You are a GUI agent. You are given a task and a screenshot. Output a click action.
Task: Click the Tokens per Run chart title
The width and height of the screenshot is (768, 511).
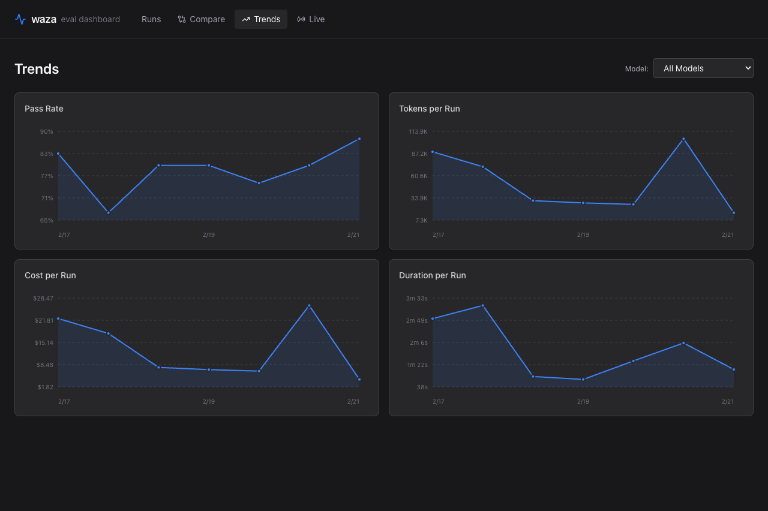pos(430,109)
